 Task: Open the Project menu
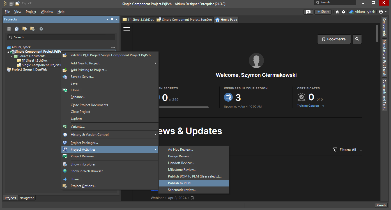click(31, 12)
